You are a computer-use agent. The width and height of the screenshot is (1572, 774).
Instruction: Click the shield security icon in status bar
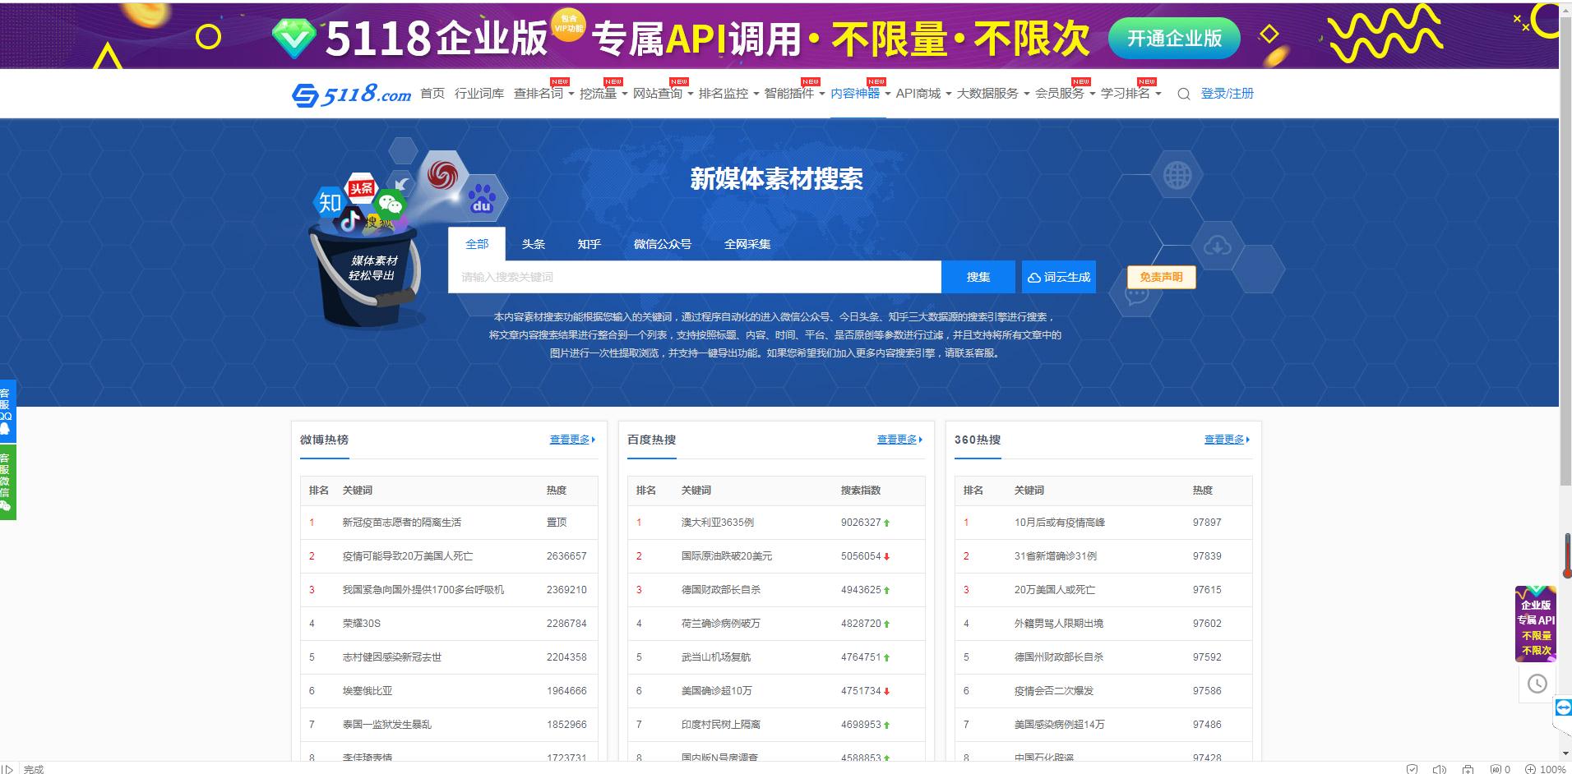click(1412, 769)
